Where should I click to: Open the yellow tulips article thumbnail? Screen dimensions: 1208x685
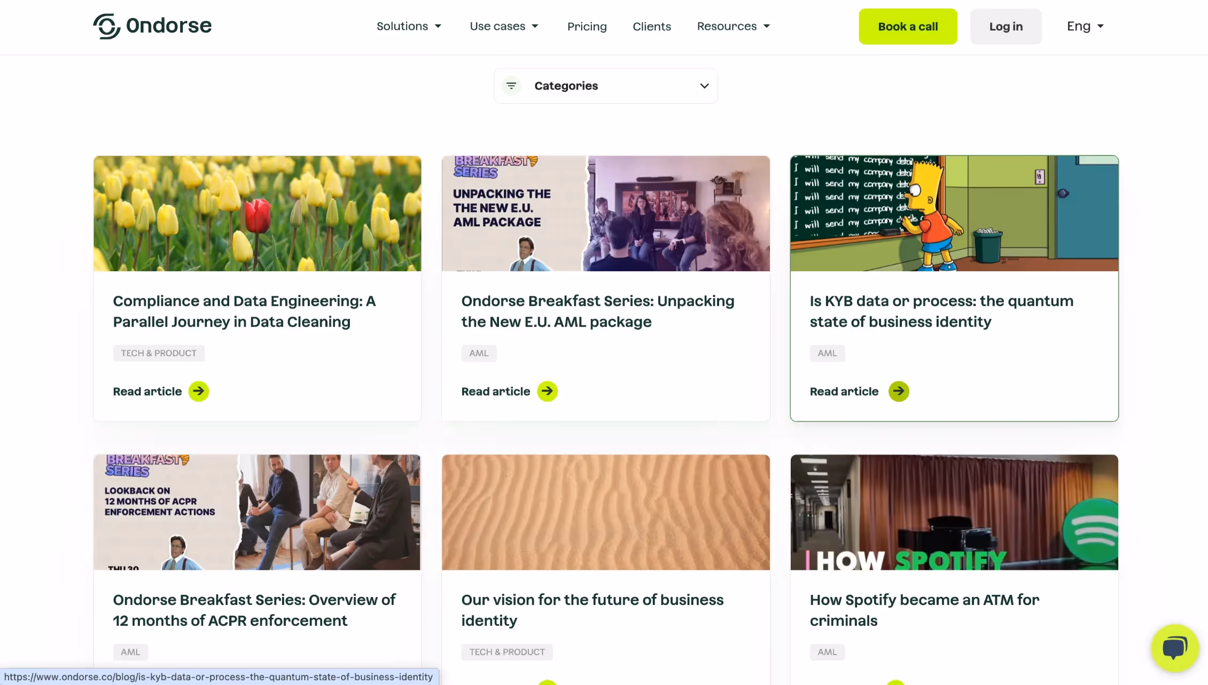[x=257, y=214]
